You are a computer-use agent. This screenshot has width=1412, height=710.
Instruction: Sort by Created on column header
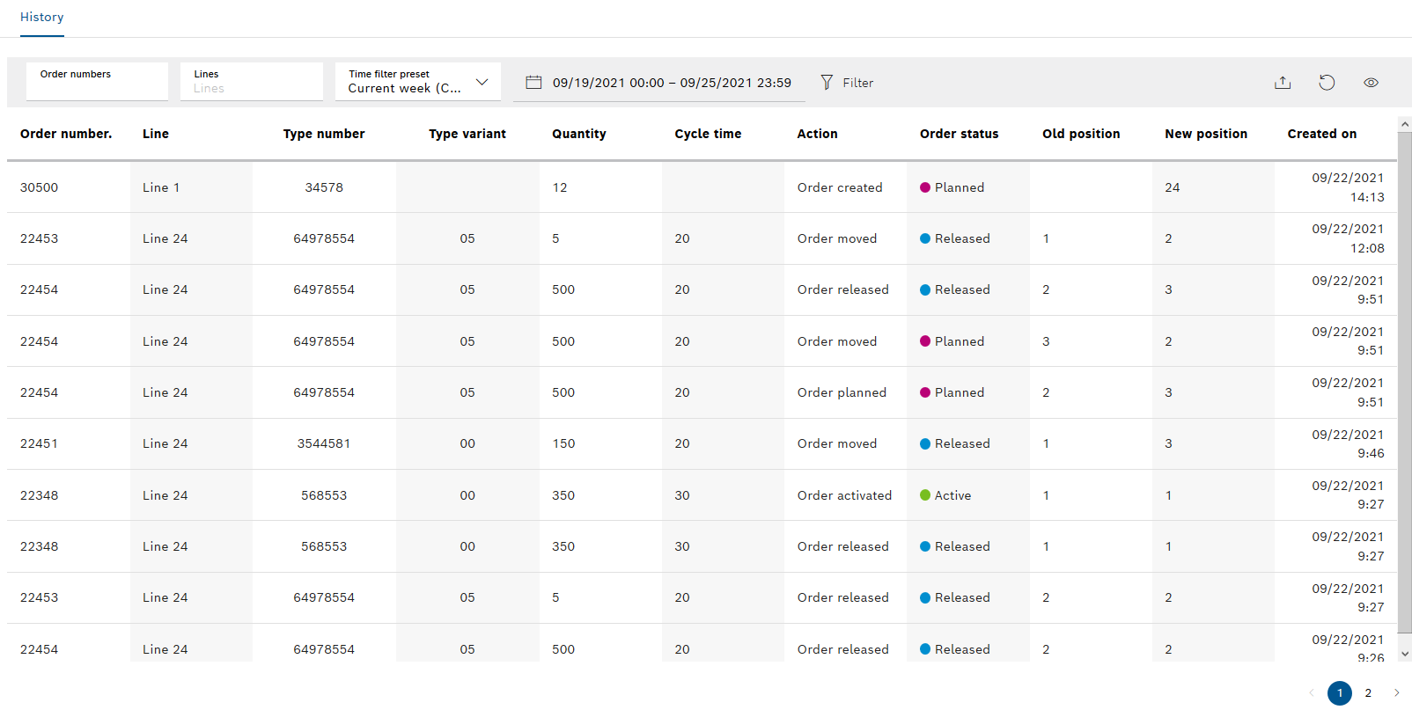click(x=1321, y=134)
